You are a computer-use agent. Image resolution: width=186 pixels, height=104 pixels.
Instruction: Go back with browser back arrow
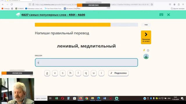3,5
